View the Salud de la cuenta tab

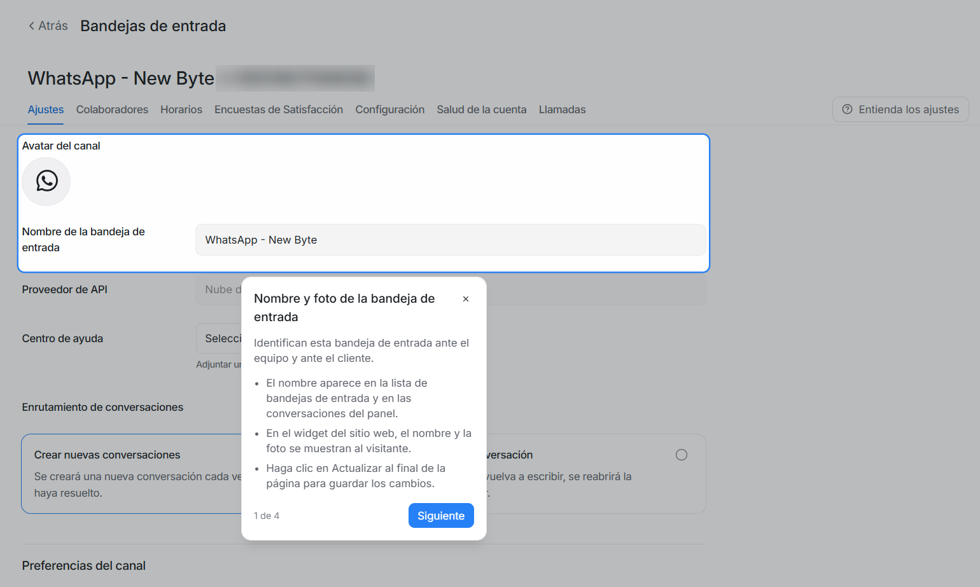point(482,109)
